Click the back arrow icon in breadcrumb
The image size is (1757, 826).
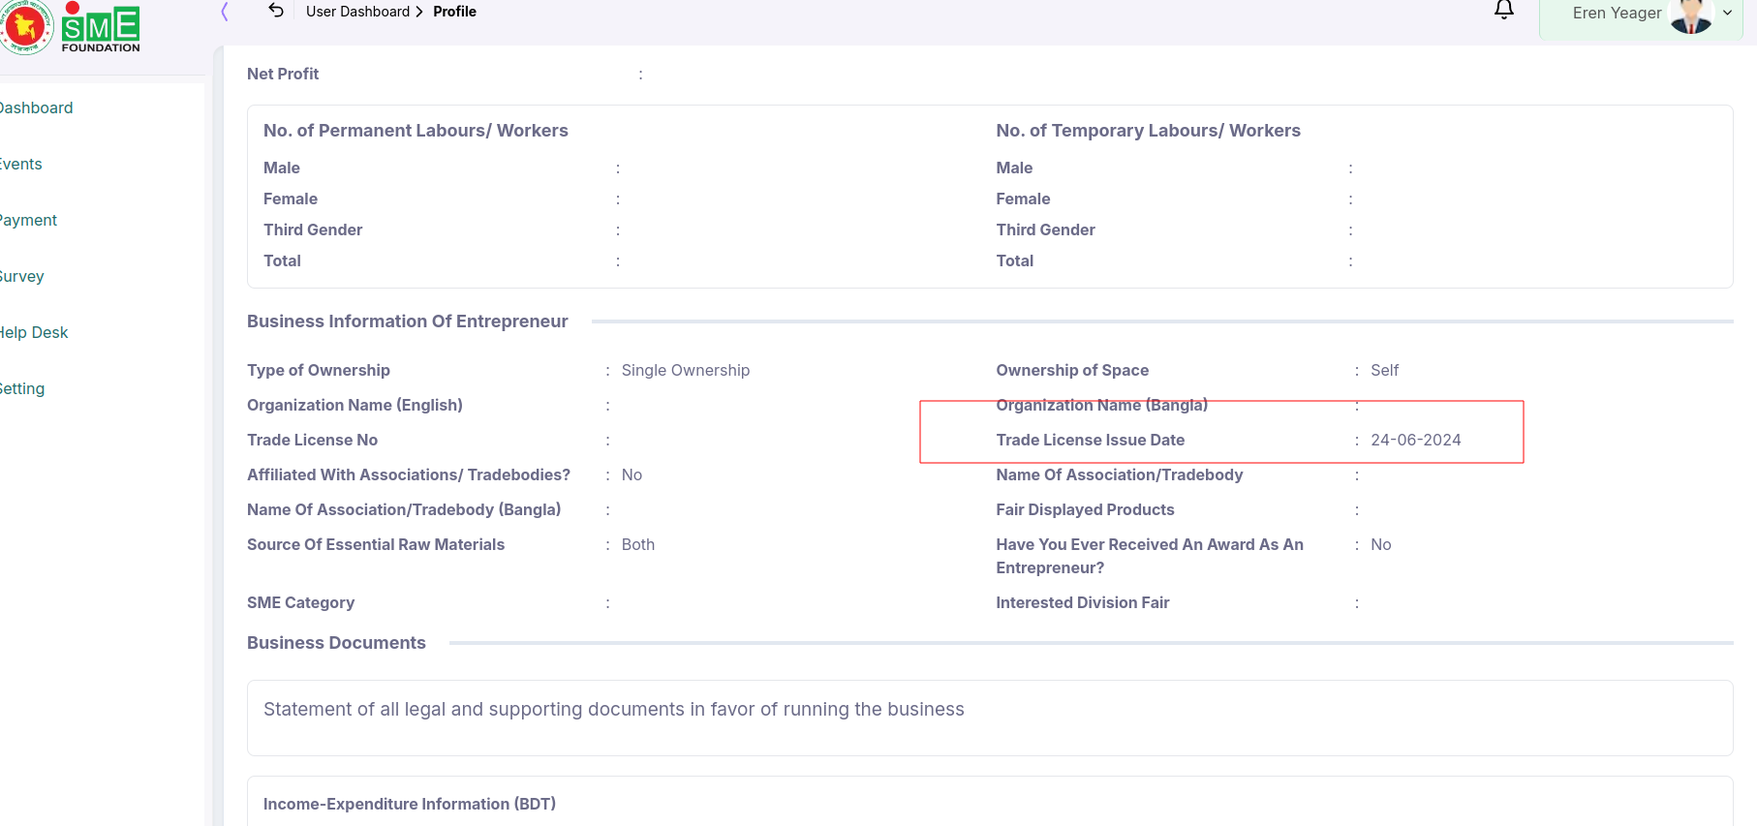pyautogui.click(x=276, y=11)
